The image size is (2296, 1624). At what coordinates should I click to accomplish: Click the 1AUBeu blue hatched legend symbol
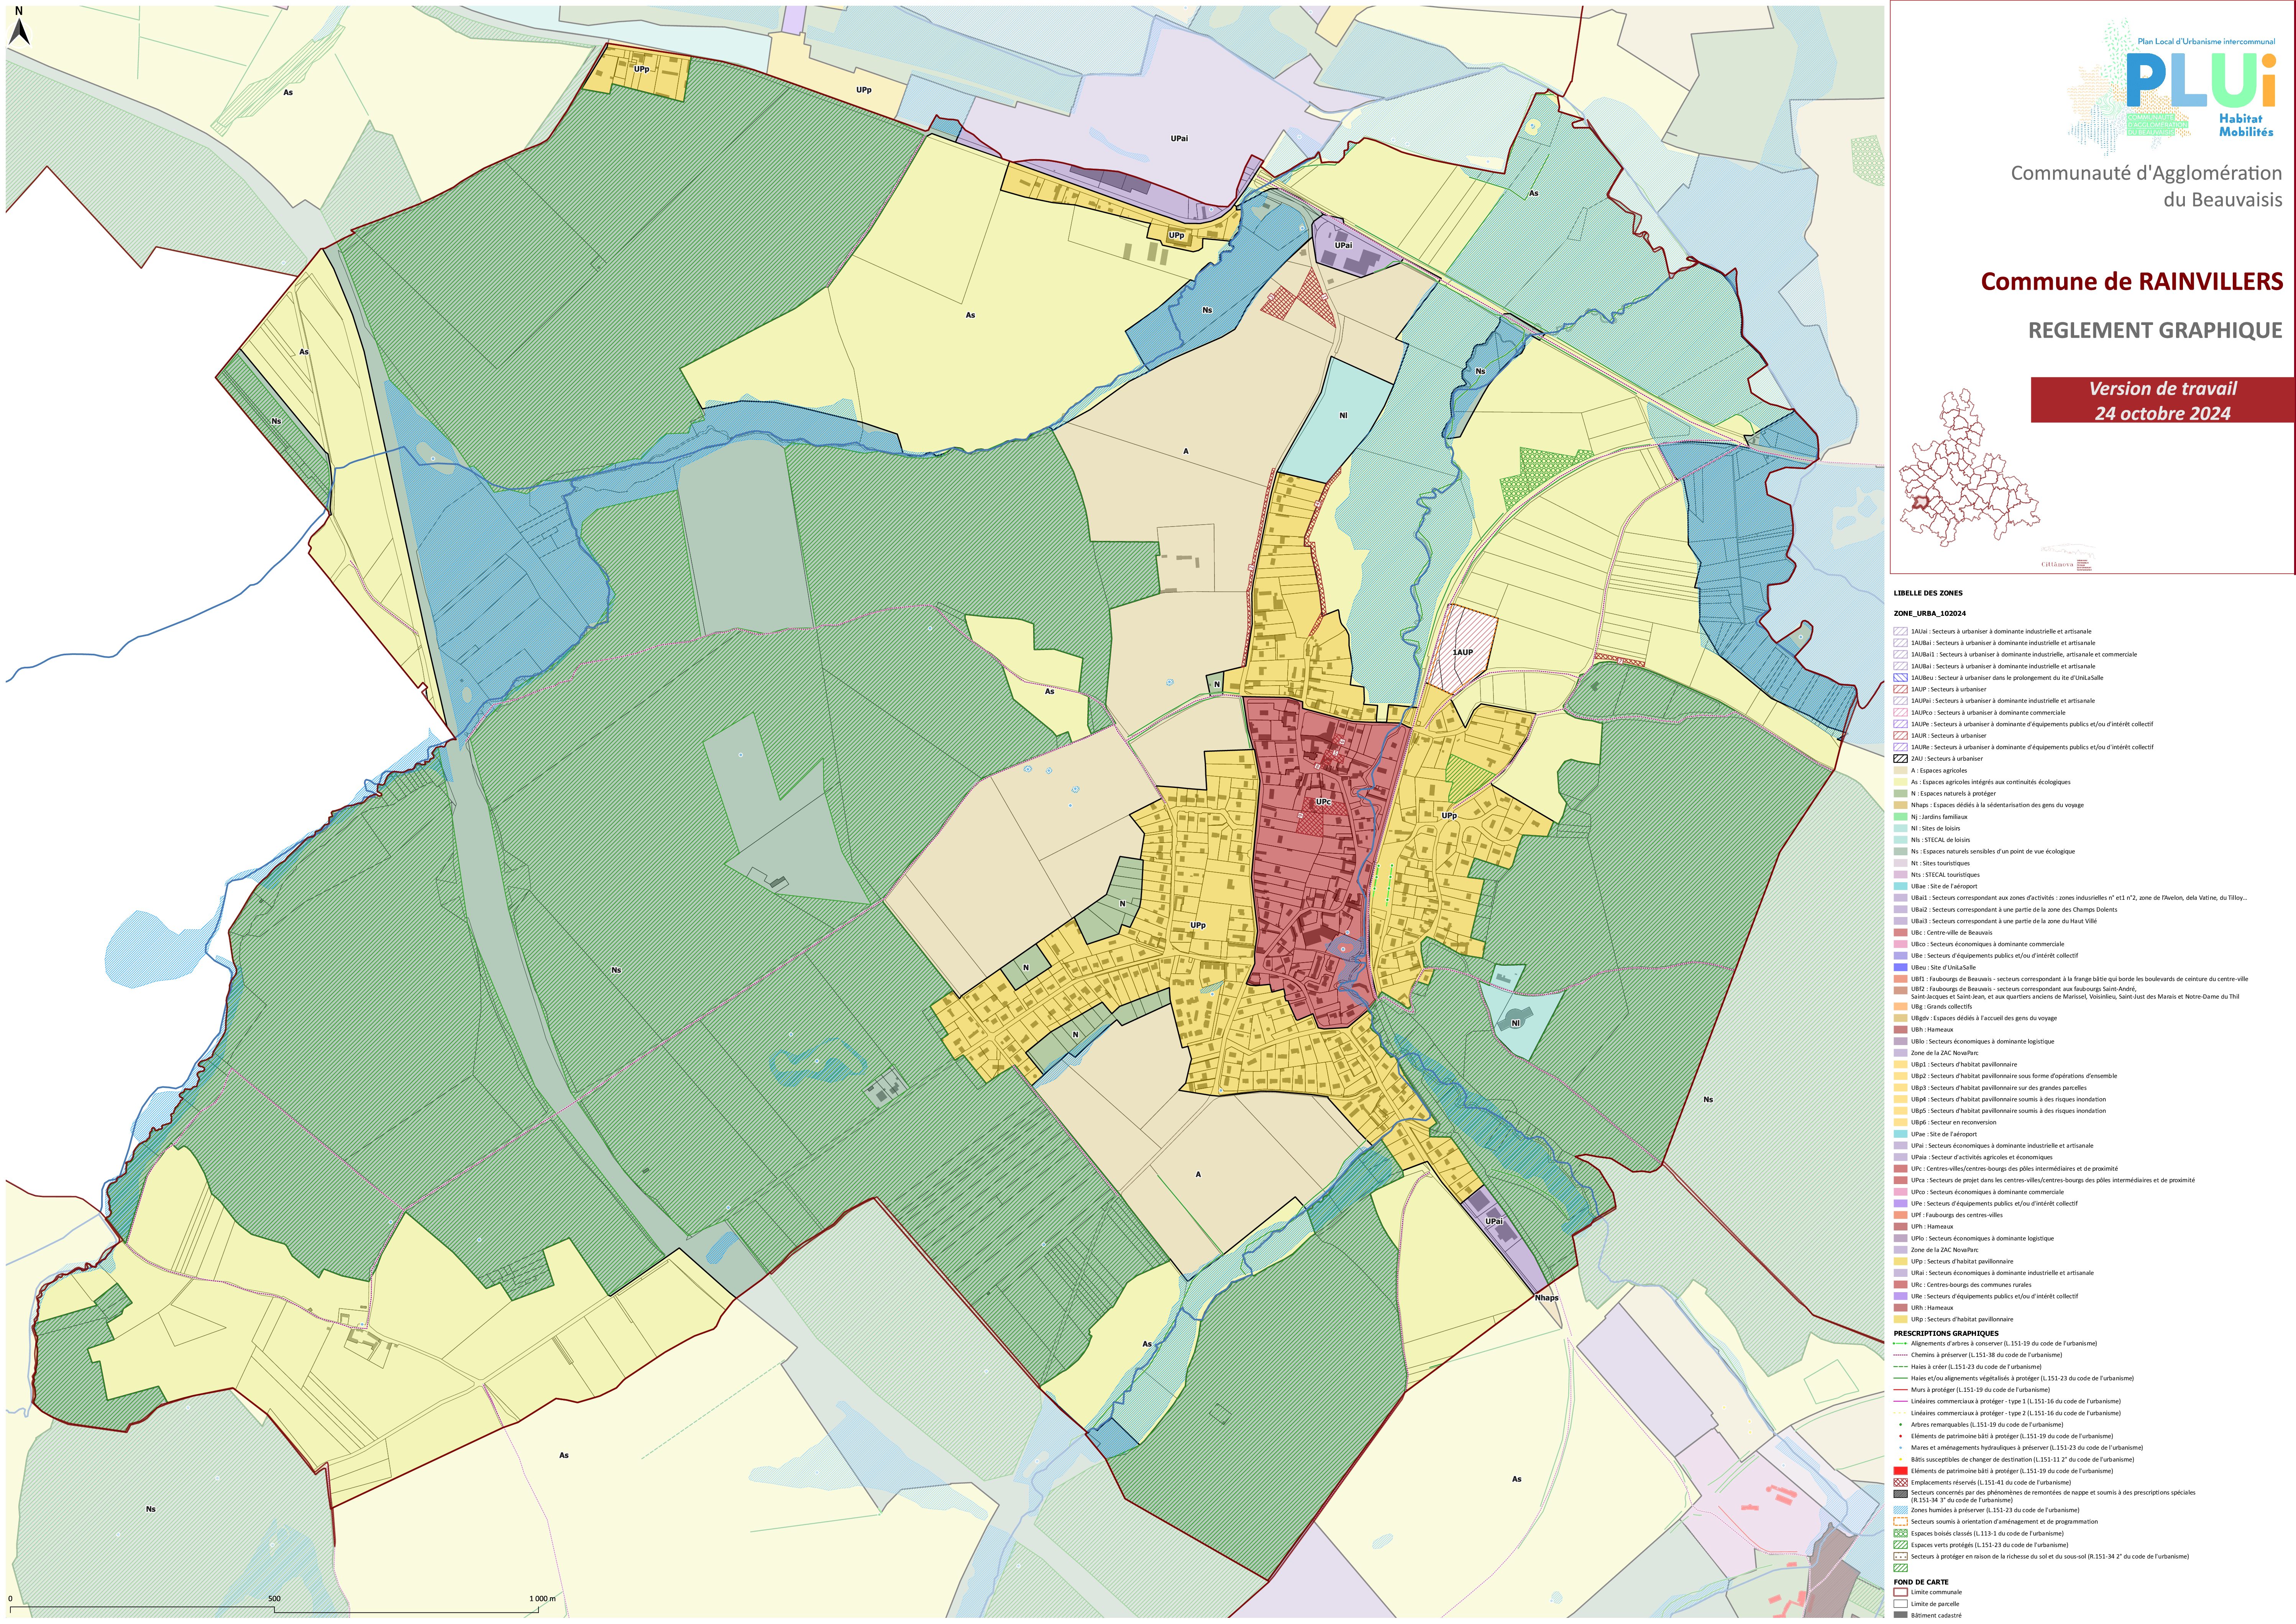coord(1900,678)
